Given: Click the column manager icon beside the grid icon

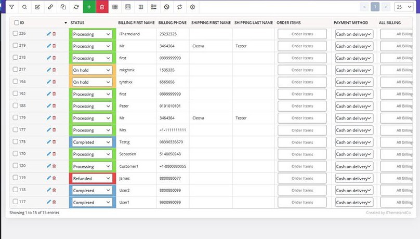Looking at the screenshot, I should [128, 7].
